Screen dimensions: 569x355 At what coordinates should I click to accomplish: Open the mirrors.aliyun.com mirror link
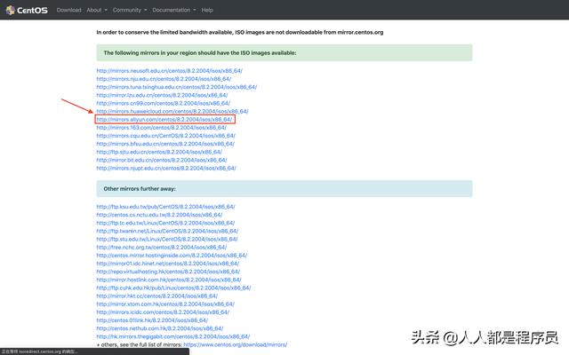click(x=164, y=119)
